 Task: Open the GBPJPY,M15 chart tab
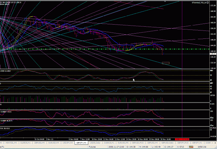[x=183, y=143]
